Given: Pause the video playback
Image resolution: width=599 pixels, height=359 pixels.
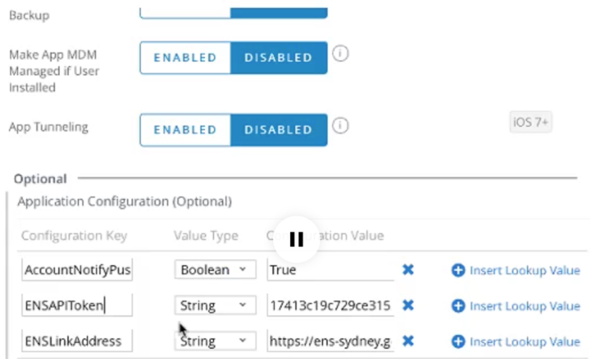Looking at the screenshot, I should 296,239.
